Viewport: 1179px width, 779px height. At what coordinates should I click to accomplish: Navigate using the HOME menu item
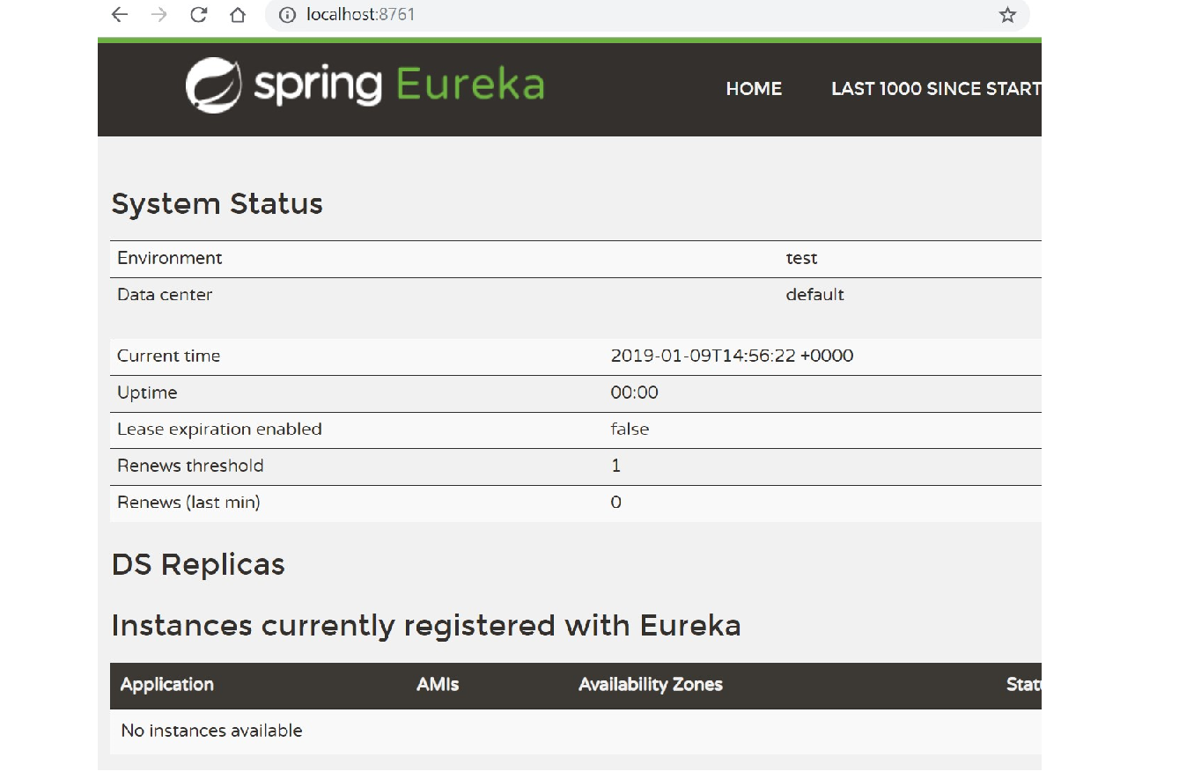pyautogui.click(x=754, y=89)
